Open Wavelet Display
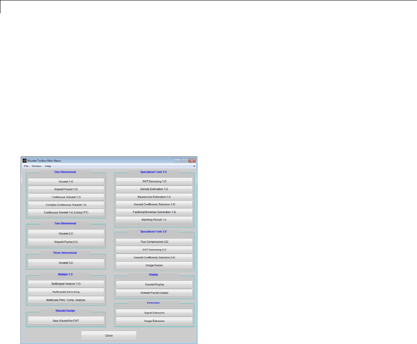 [154, 285]
